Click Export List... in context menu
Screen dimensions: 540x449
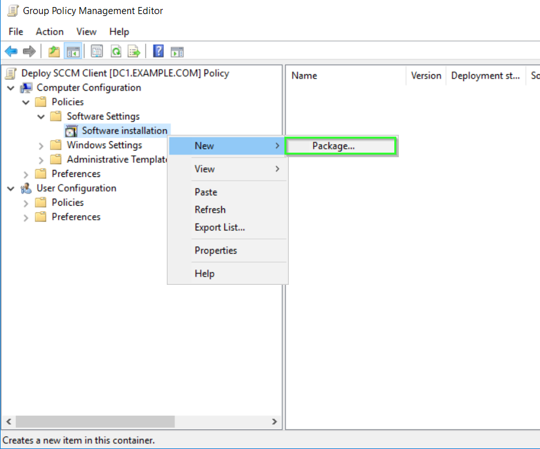click(x=219, y=227)
